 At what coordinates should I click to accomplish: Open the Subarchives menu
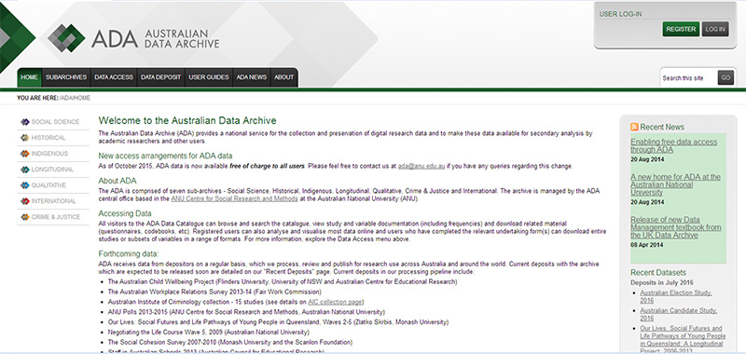coord(66,77)
